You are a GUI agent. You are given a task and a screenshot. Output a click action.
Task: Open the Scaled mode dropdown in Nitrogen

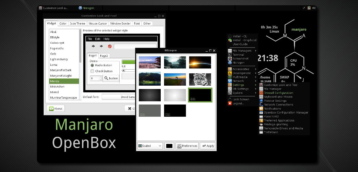click(x=150, y=146)
